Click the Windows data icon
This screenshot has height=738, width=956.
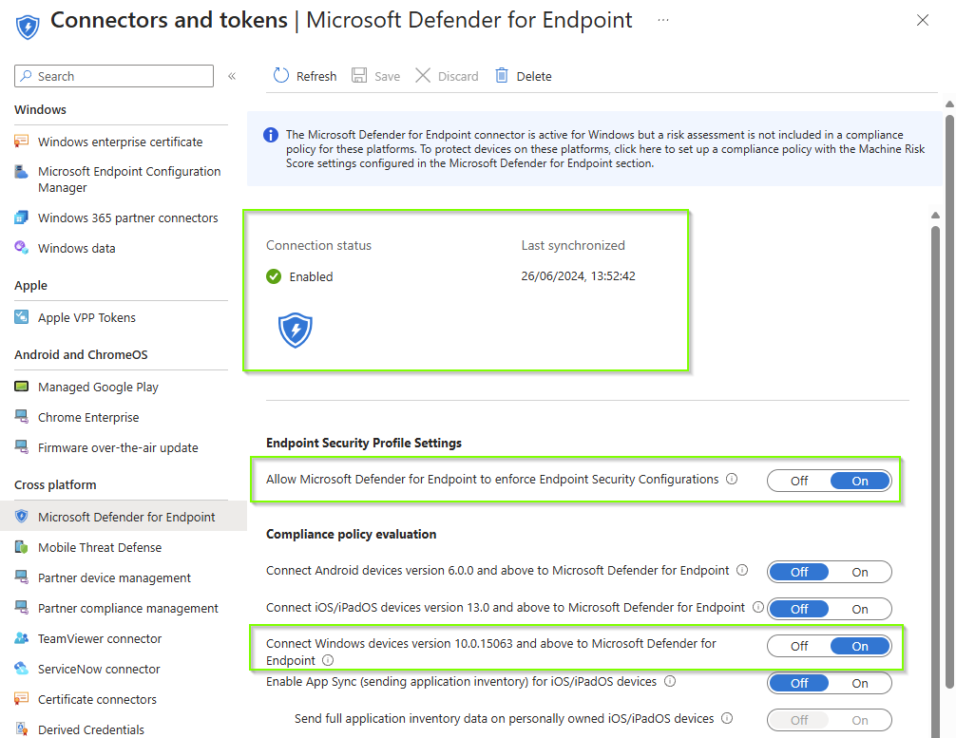[x=21, y=247]
